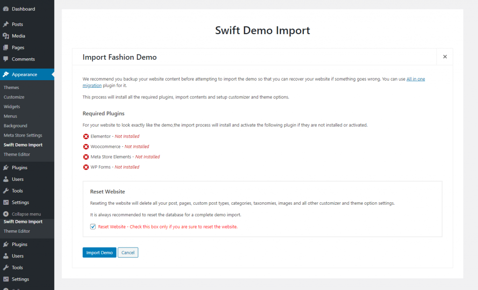
Task: Click the red status icon beside WP Forms
Action: click(x=86, y=167)
